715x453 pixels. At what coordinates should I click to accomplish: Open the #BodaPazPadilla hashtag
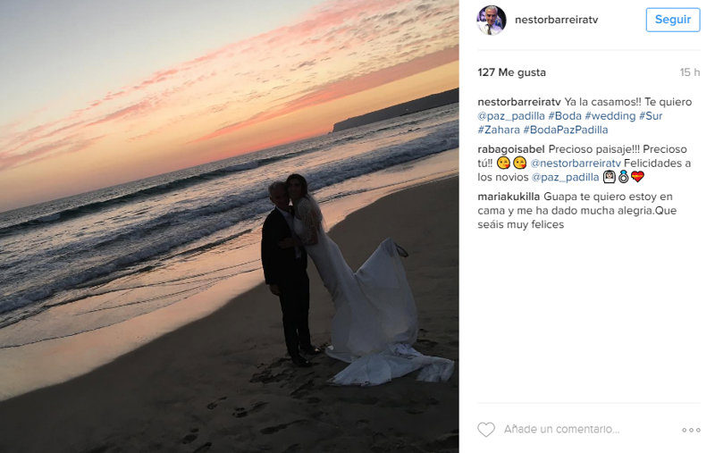pyautogui.click(x=566, y=130)
